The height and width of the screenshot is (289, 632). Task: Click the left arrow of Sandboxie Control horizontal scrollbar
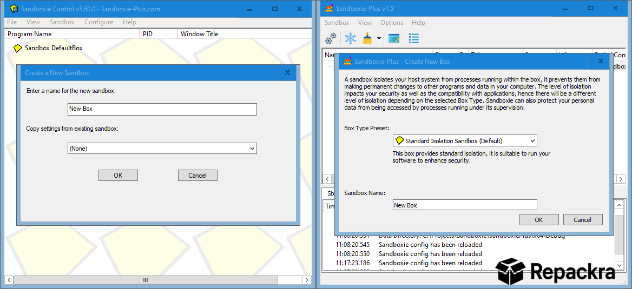[9, 280]
